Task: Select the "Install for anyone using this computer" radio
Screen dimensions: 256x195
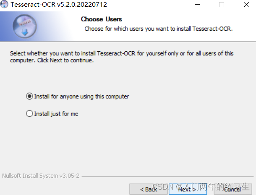Action: pyautogui.click(x=29, y=96)
